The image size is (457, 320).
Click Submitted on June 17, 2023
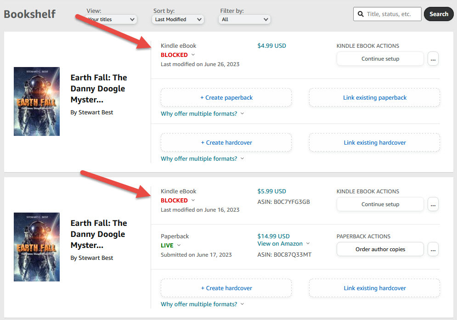click(196, 255)
